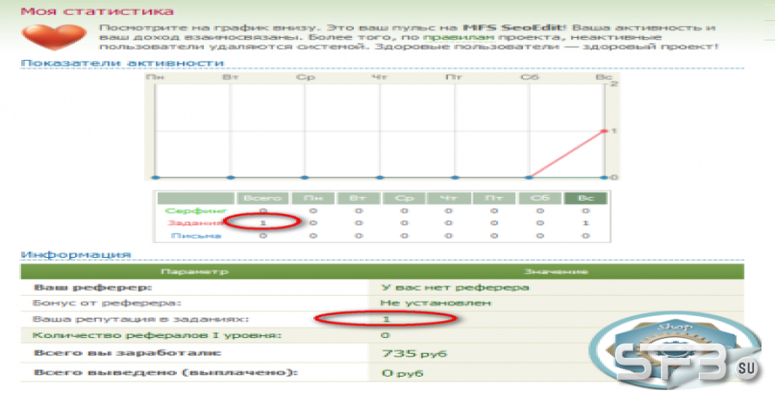This screenshot has width=775, height=396.
Task: Click the Чт column header in activity table
Action: [x=448, y=198]
